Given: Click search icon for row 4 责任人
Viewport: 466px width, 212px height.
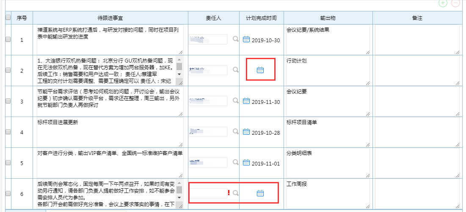Looking at the screenshot, I should pos(236,132).
